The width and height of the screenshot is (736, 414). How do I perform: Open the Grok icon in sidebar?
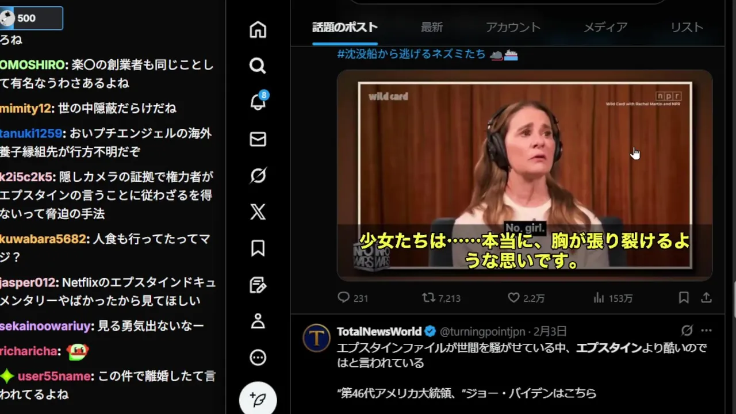point(258,175)
